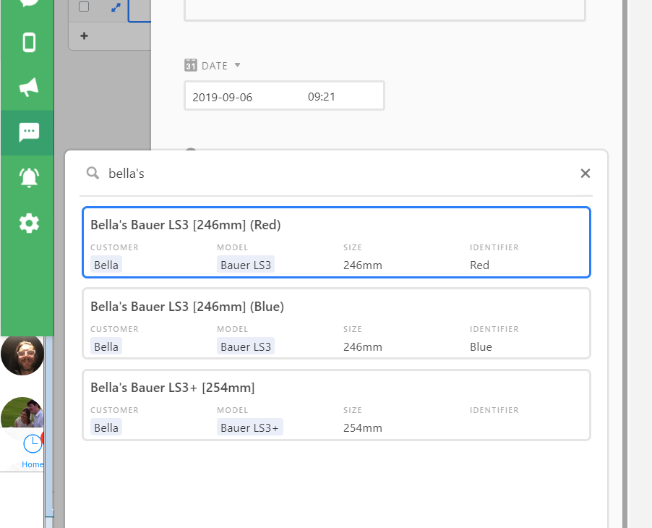Click the Bauer LS3+ model tag

250,427
